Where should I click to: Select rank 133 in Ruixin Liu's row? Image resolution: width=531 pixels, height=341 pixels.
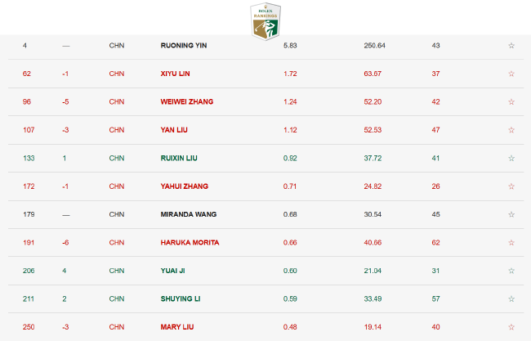click(29, 158)
